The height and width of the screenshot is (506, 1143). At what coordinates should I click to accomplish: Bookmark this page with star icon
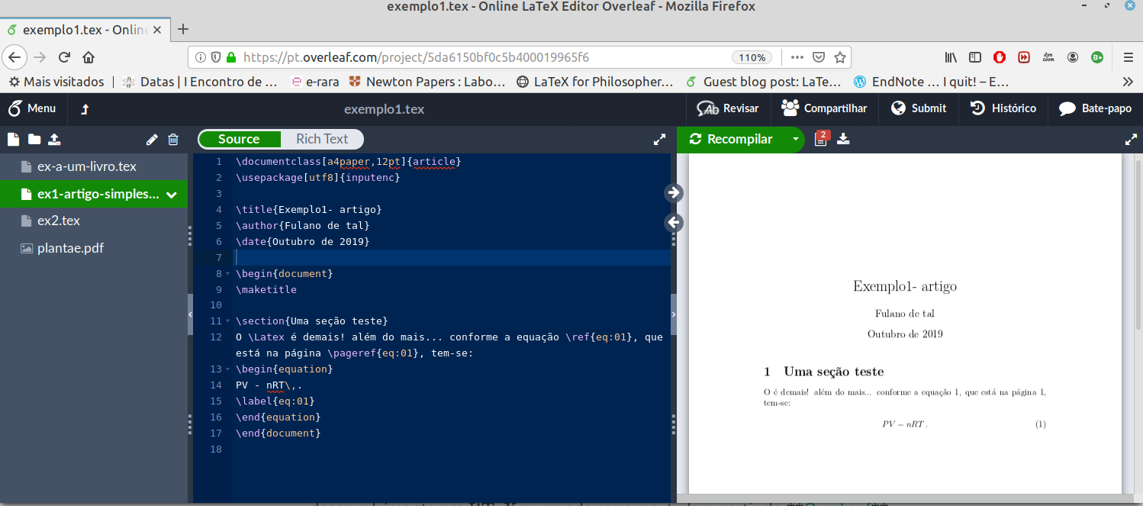(839, 57)
